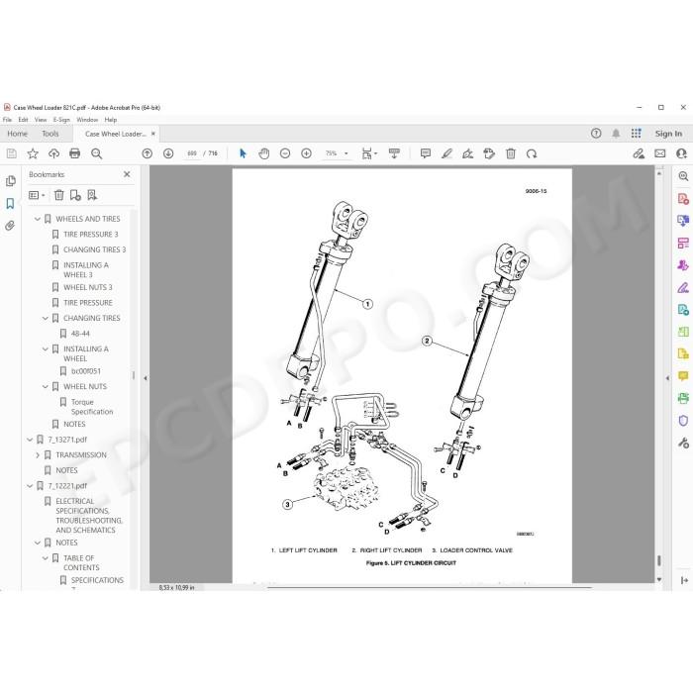Collapse the INSTALLING A WHEEL bookmark

(46, 348)
